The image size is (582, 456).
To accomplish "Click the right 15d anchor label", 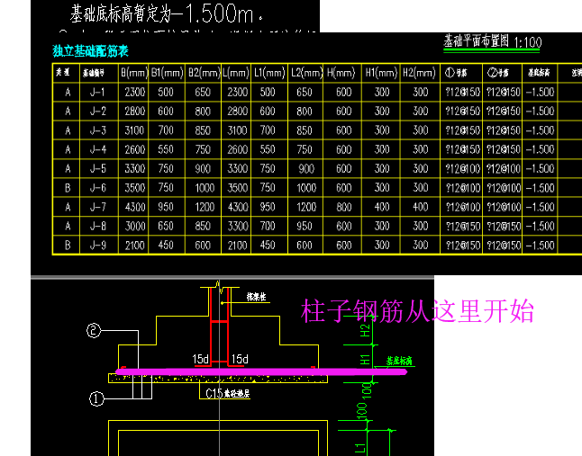I will (x=240, y=359).
